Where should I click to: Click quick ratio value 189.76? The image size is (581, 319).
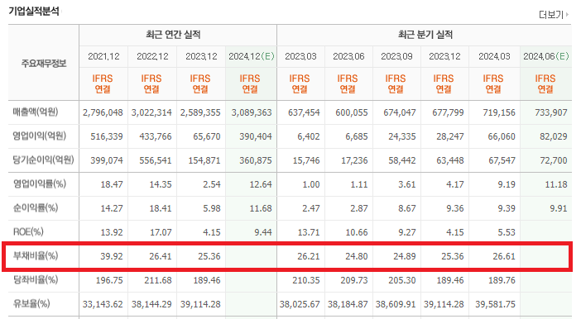(502, 280)
